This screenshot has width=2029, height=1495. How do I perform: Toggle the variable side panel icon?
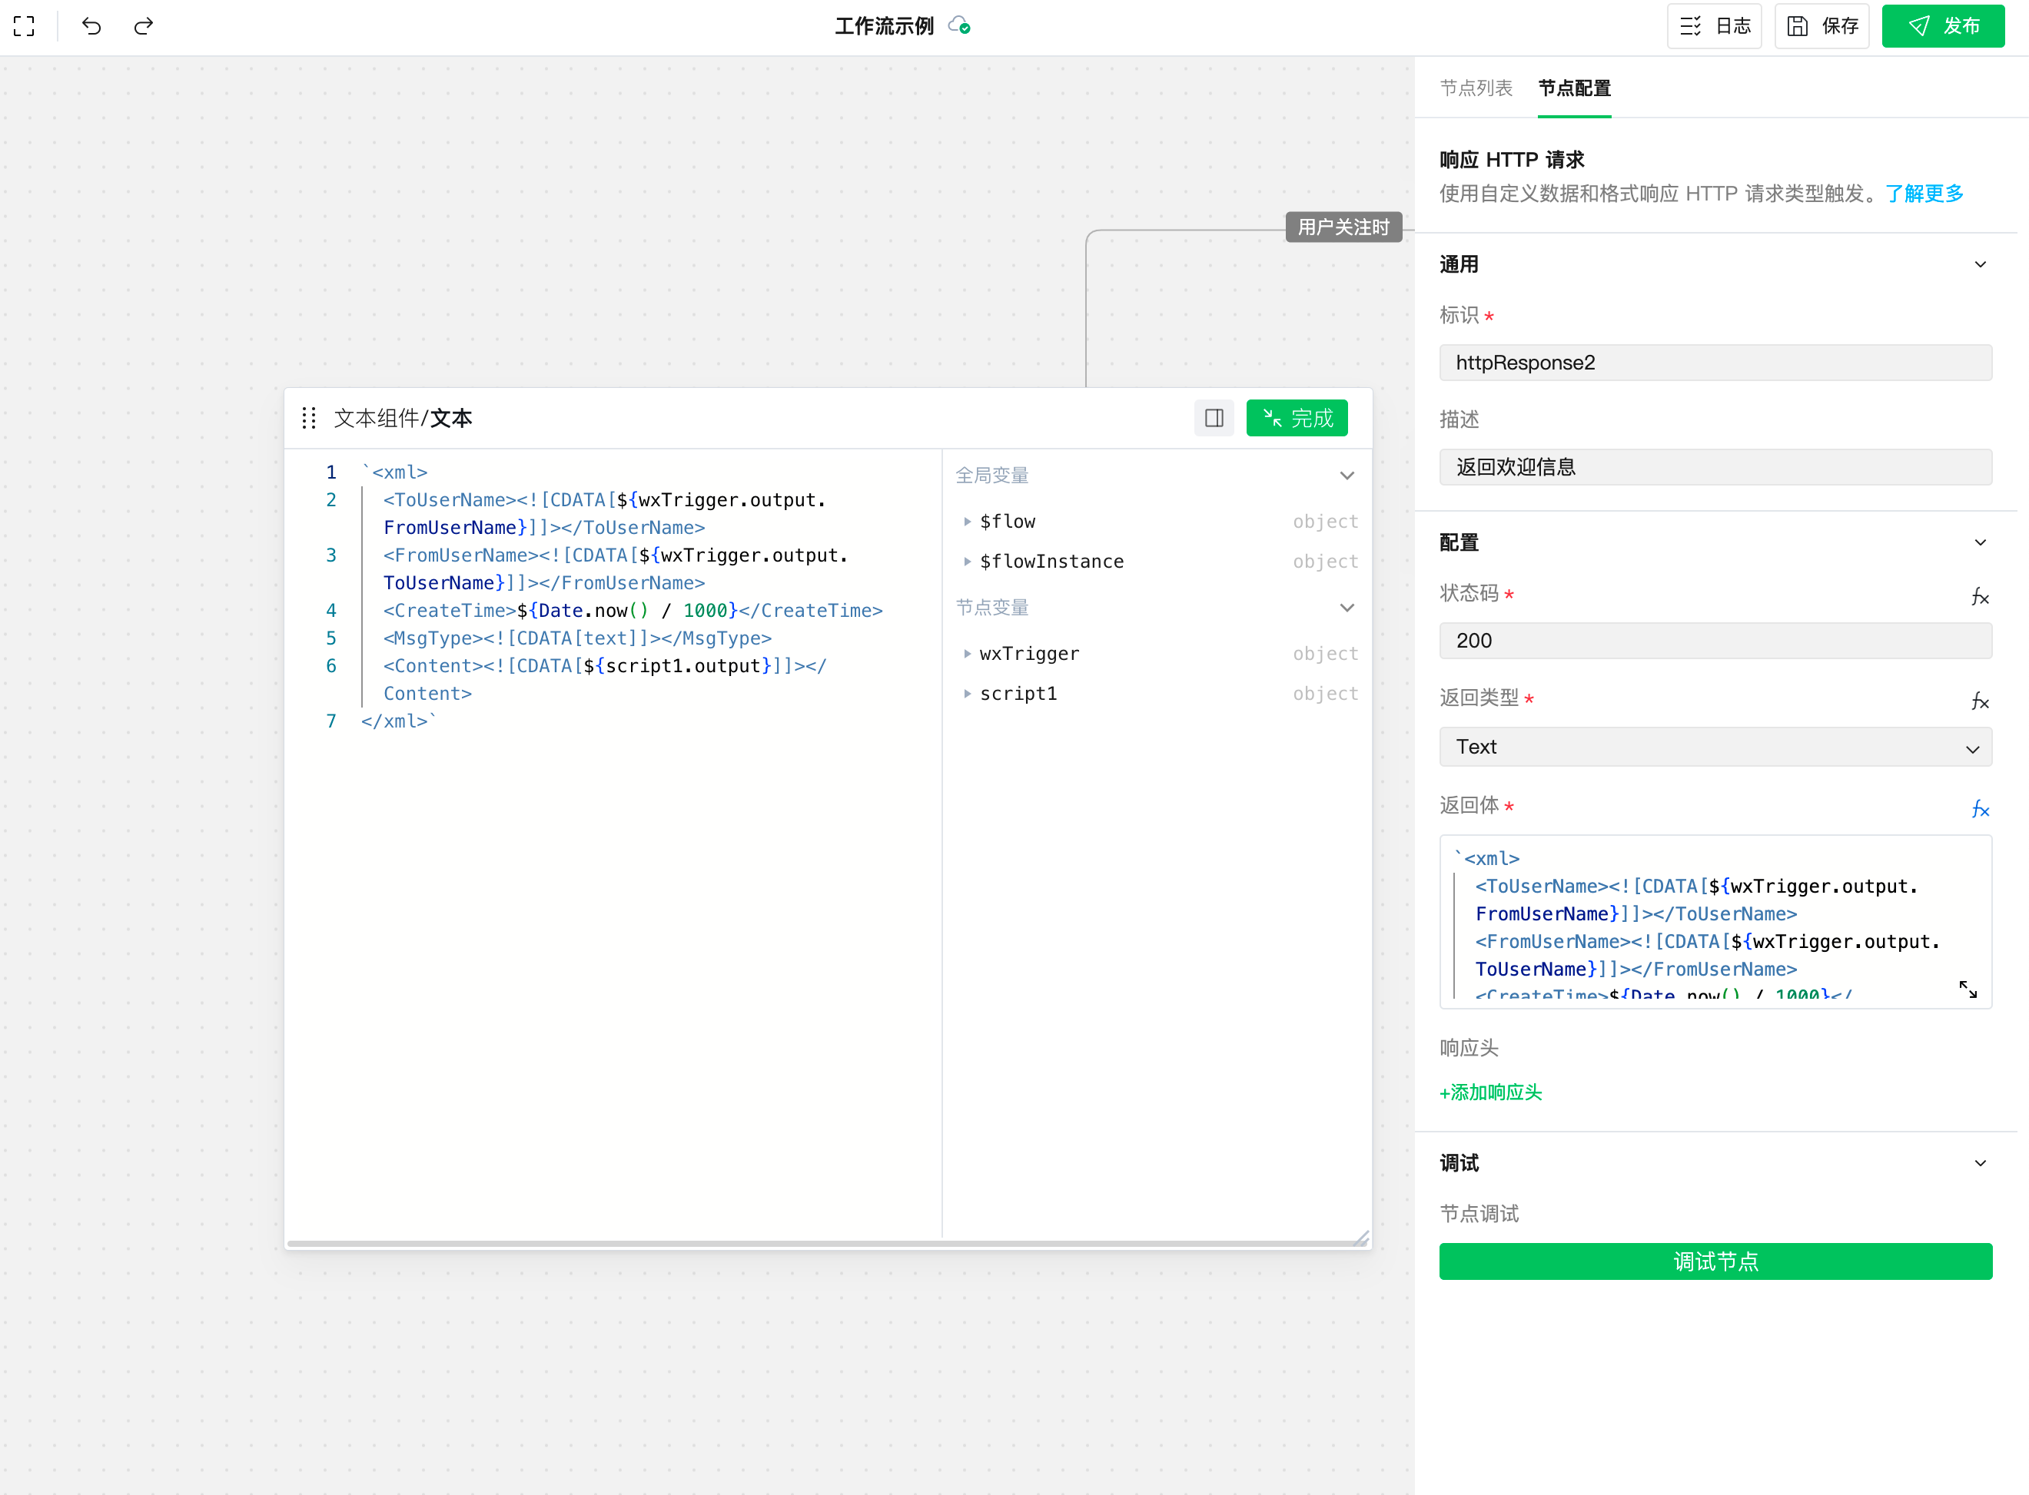tap(1214, 418)
